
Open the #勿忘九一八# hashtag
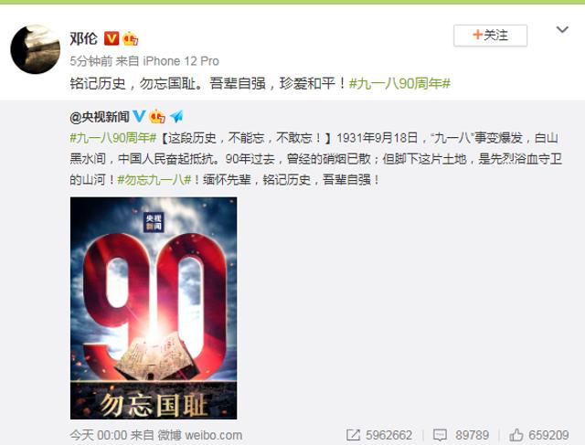(154, 180)
